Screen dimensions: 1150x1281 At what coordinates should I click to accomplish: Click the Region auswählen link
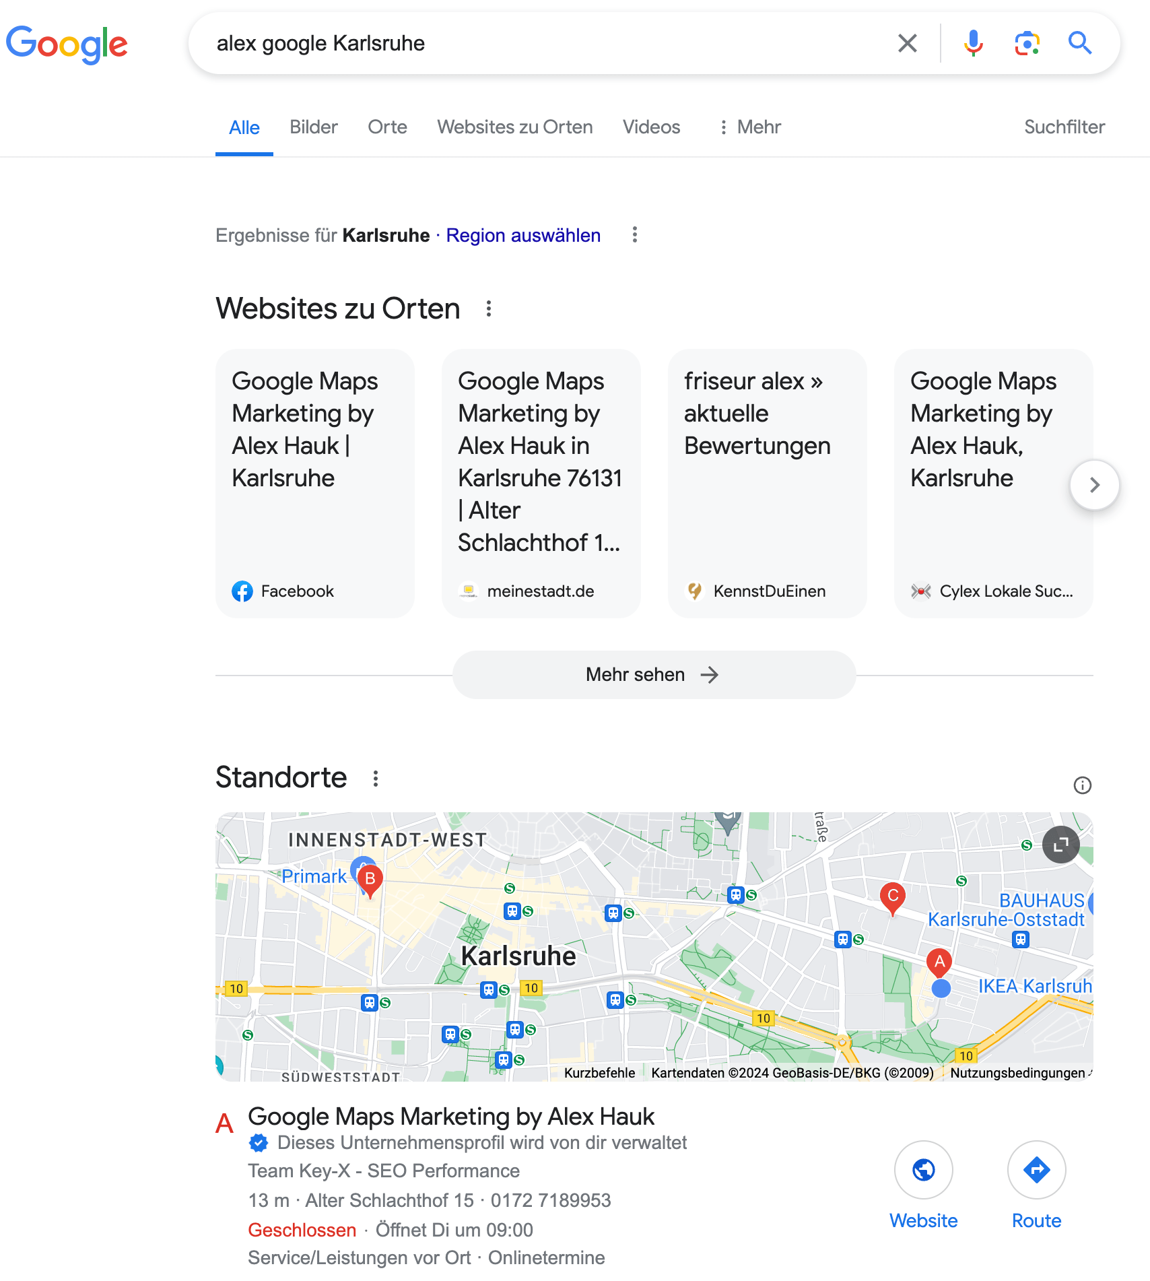[x=523, y=235]
